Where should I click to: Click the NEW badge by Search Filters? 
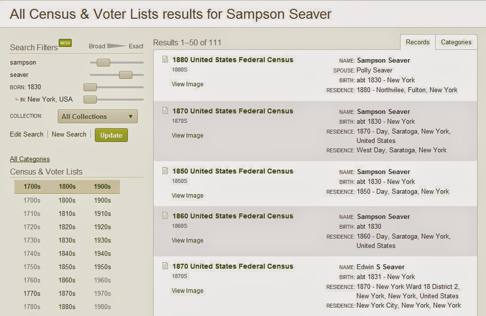click(x=65, y=43)
